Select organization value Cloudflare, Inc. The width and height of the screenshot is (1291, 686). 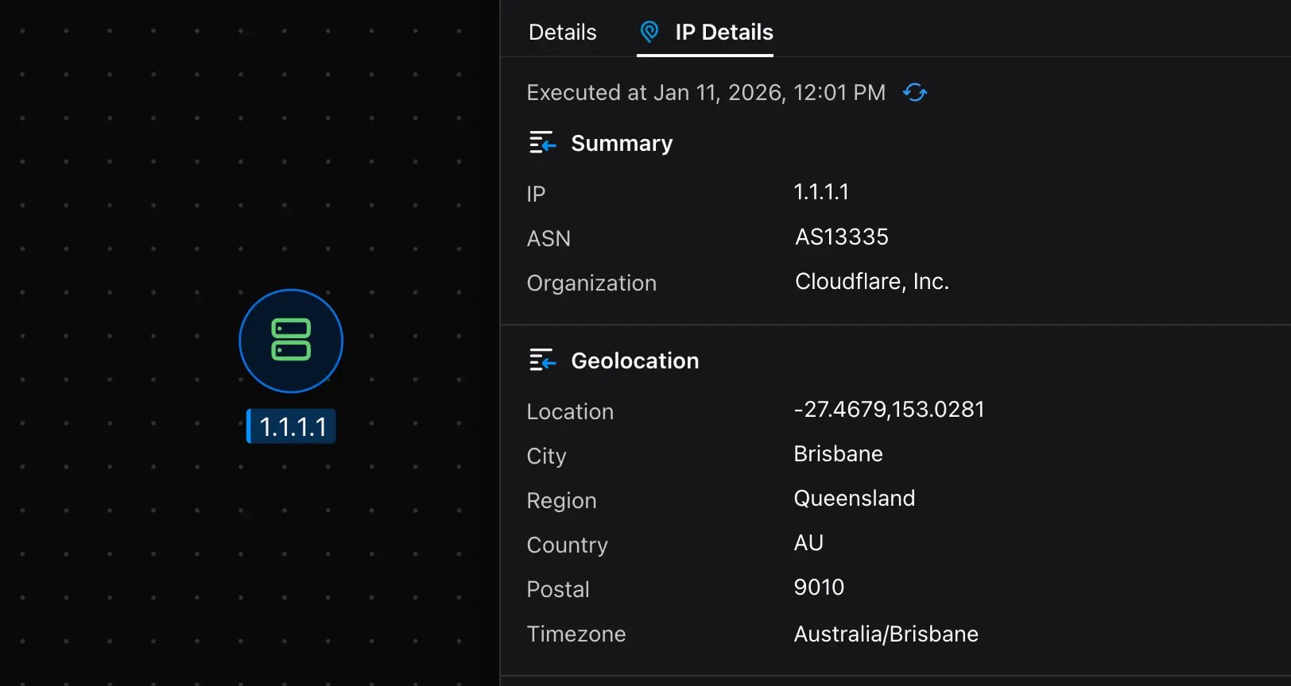point(872,281)
